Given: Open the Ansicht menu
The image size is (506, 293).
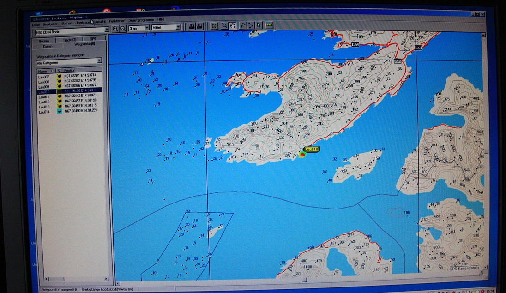Looking at the screenshot, I should 100,21.
